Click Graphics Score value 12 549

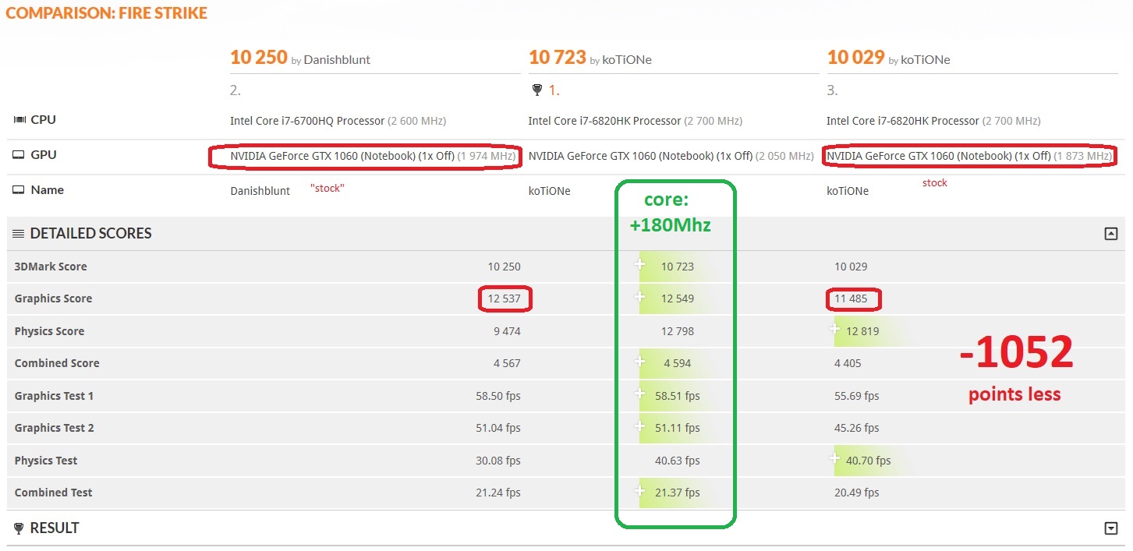[678, 299]
